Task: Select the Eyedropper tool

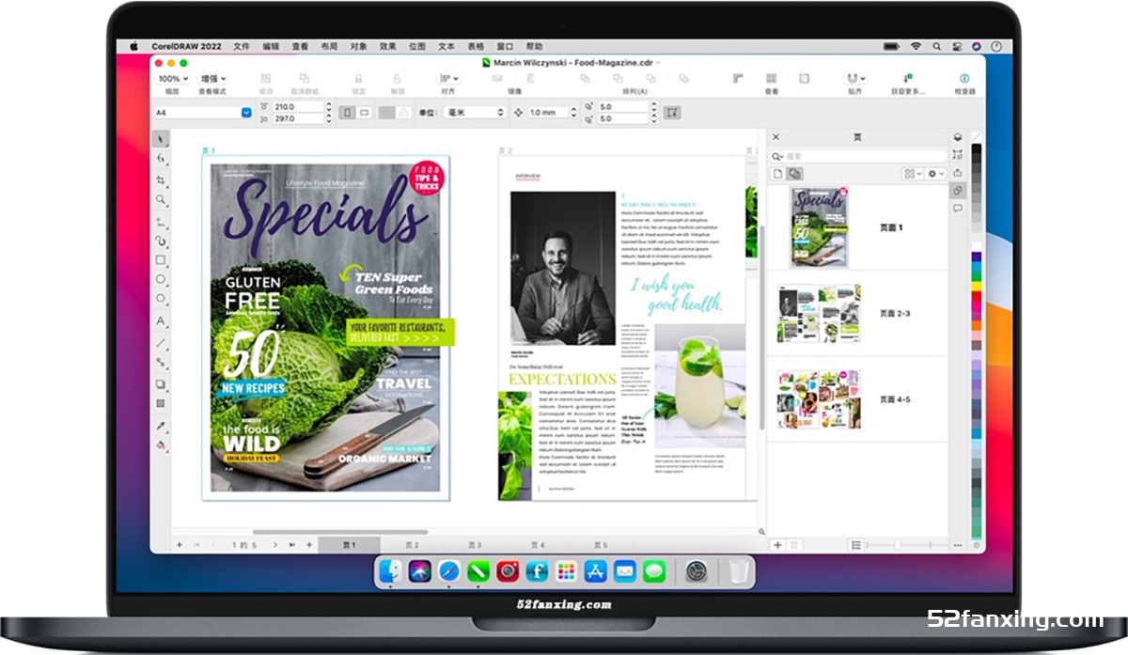Action: (161, 426)
